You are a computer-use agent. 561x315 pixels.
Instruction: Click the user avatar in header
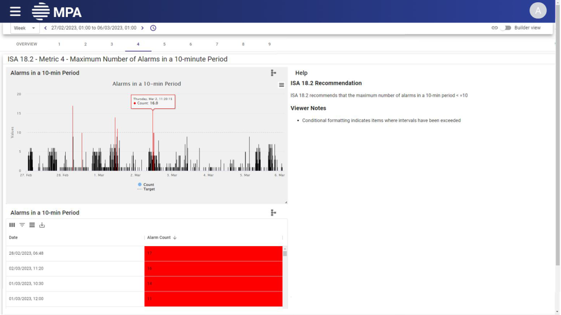coord(537,10)
